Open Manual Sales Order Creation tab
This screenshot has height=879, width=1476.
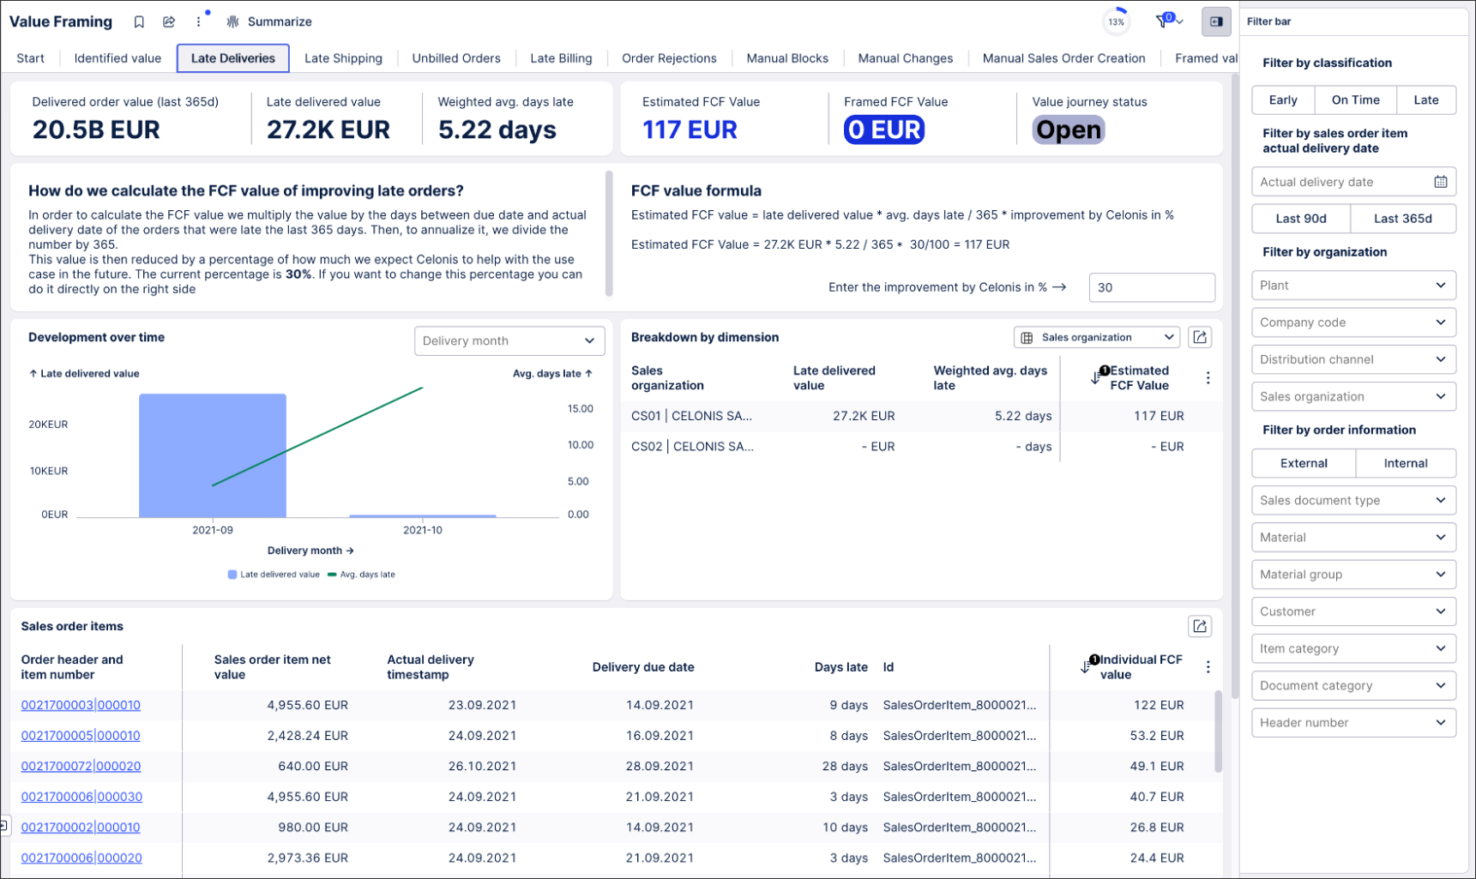[x=1063, y=58]
